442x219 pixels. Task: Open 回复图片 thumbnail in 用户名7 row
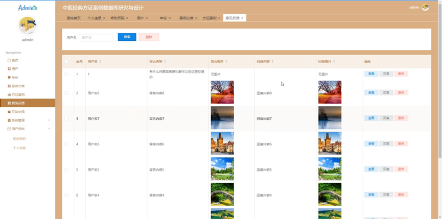pos(330,117)
